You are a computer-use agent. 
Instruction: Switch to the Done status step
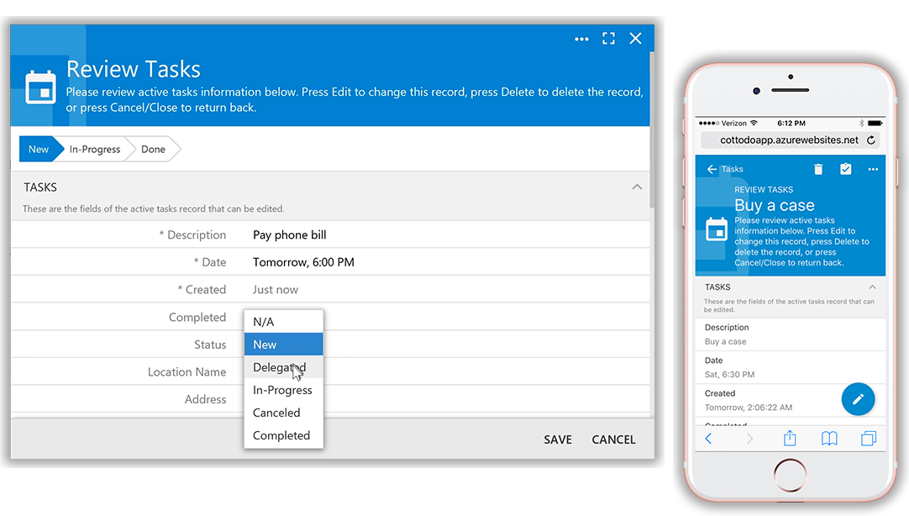[x=153, y=149]
